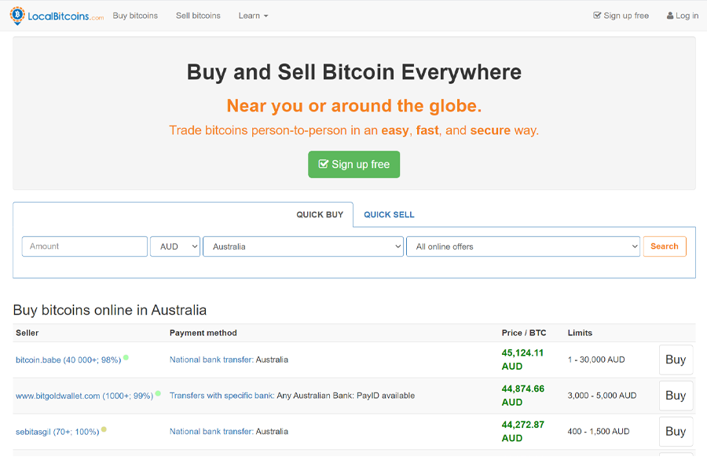This screenshot has height=471, width=707.
Task: Open the All online offers dropdown
Action: [x=523, y=246]
